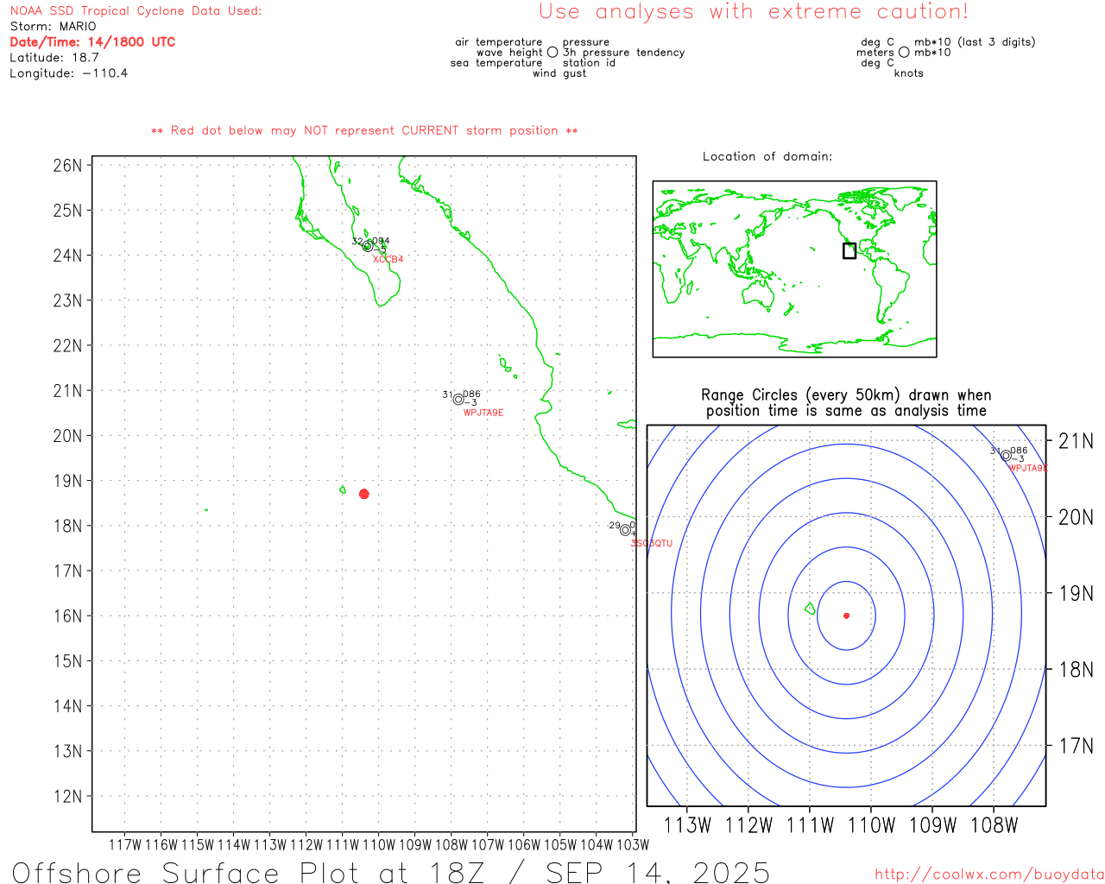This screenshot has height=884, width=1105.
Task: Click the 108W label on the range-circle inset
Action: [994, 825]
